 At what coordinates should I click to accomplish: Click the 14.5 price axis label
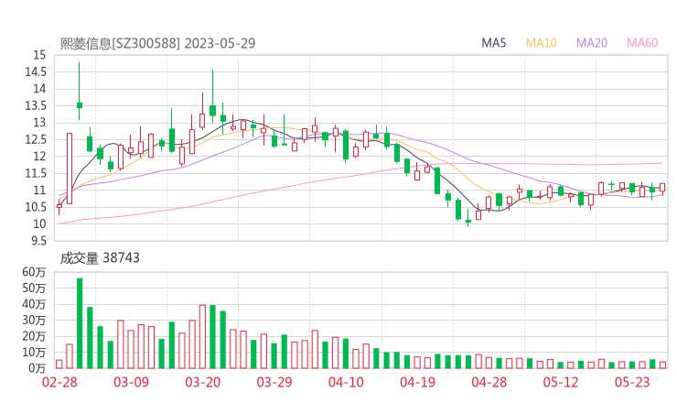coord(36,71)
